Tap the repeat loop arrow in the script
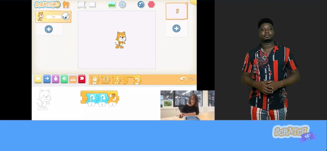Image resolution: width=327 pixels, height=151 pixels. pyautogui.click(x=113, y=97)
